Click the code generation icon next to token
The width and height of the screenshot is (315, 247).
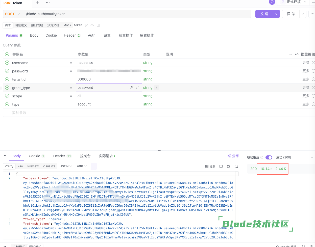tap(92, 25)
